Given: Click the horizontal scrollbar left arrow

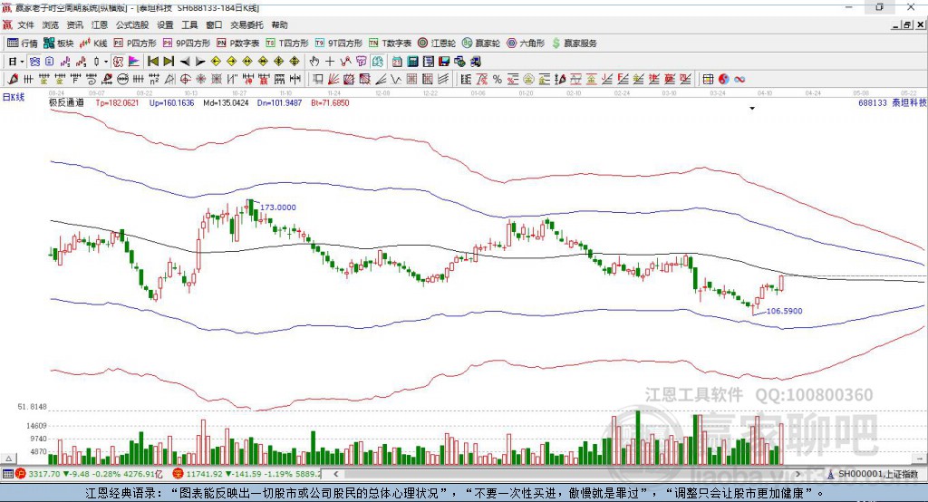Looking at the screenshot, I should 335,474.
